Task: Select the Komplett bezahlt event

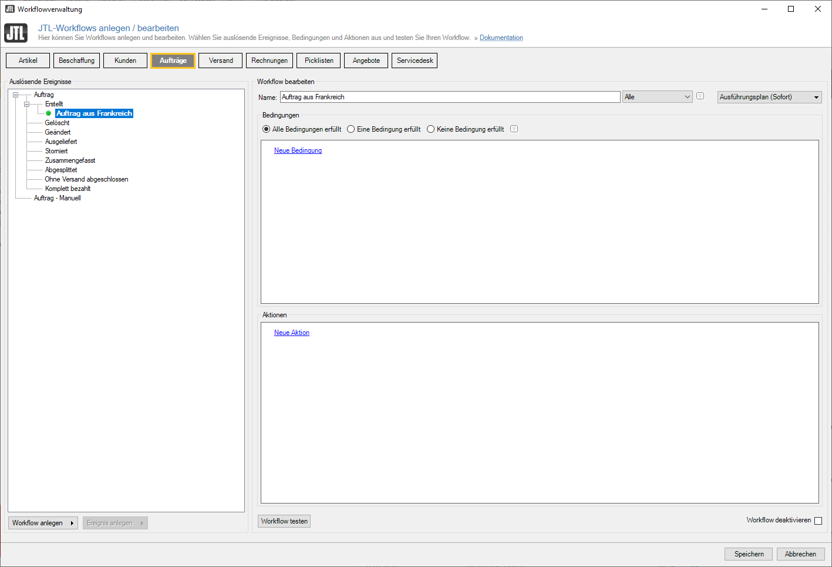Action: tap(68, 189)
